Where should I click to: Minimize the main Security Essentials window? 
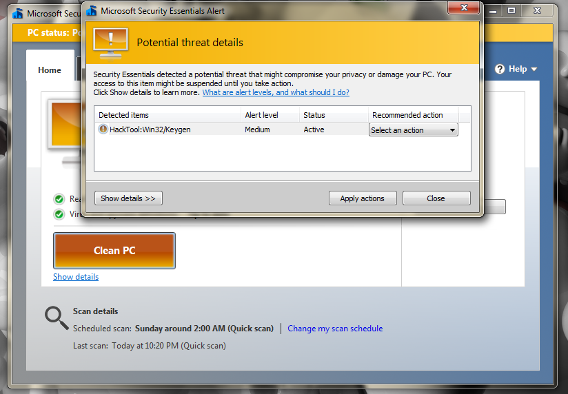pos(493,11)
